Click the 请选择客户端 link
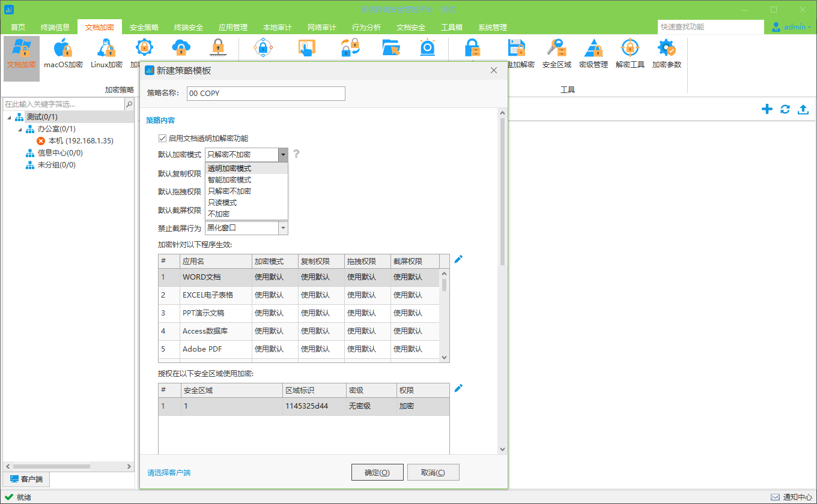817x504 pixels. click(x=169, y=473)
